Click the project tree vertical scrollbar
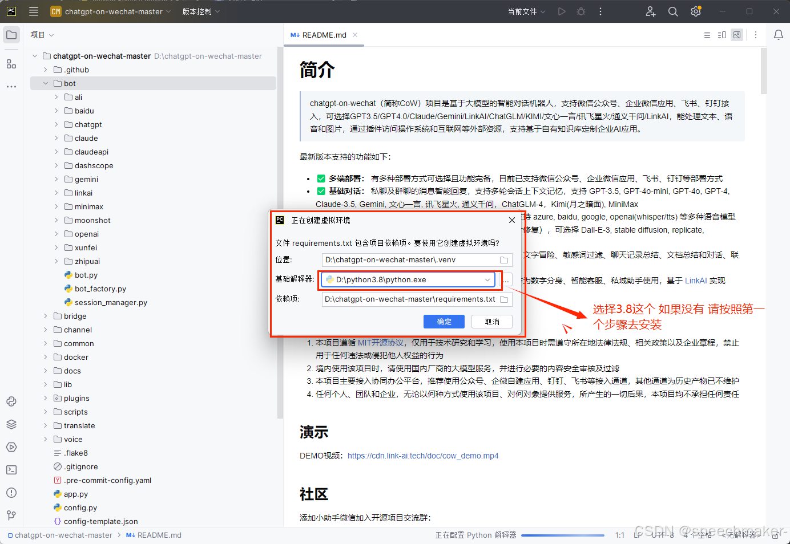The height and width of the screenshot is (544, 790). [x=280, y=233]
